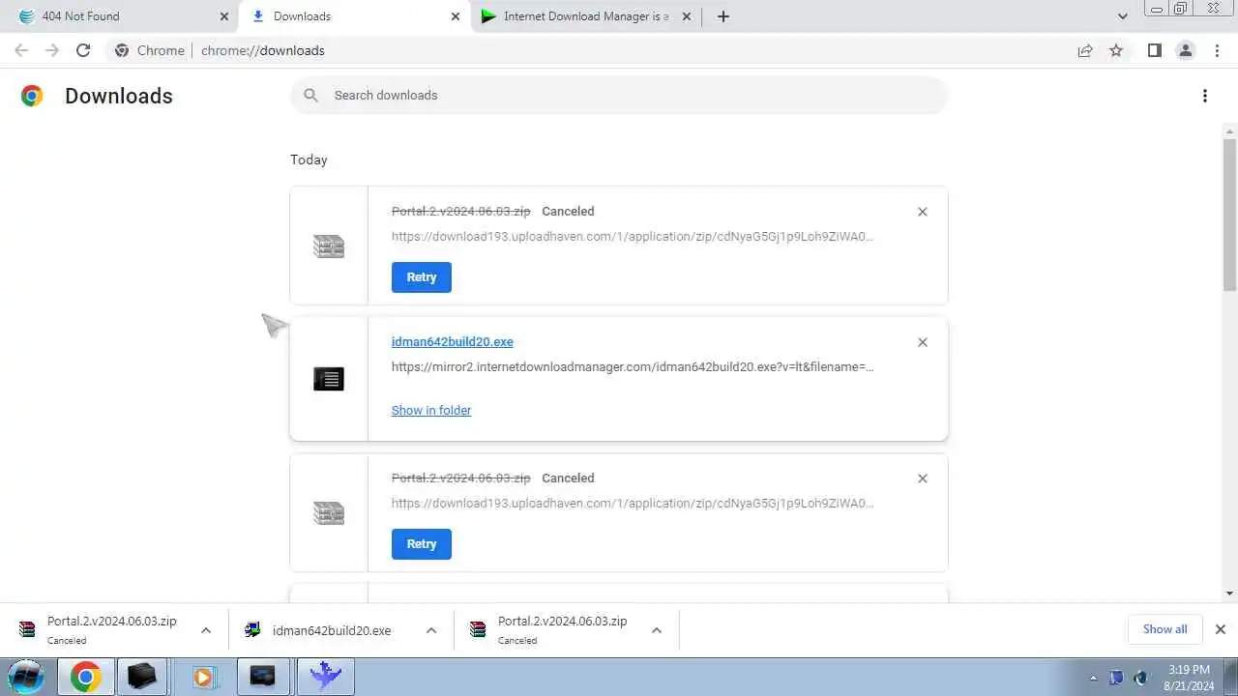
Task: Reload the downloads page
Action: coord(83,50)
